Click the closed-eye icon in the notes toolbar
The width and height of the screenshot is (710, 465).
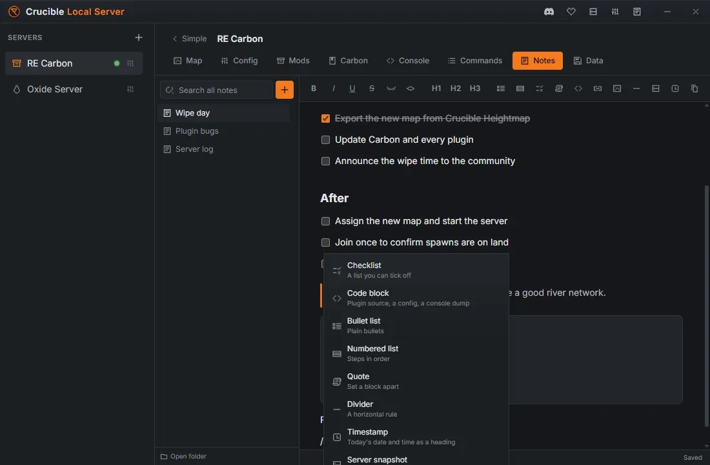pyautogui.click(x=391, y=88)
